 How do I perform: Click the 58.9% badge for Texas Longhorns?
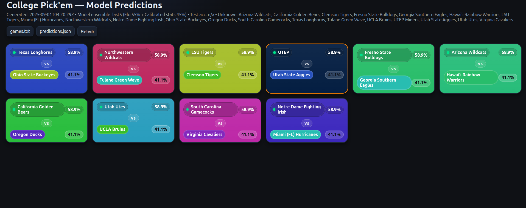(x=74, y=52)
